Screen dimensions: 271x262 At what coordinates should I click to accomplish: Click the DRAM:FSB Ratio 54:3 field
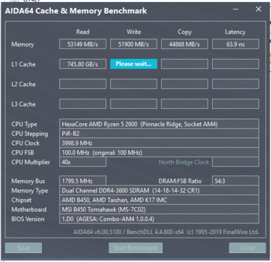(236, 181)
